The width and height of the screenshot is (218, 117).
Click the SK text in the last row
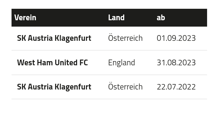point(22,87)
